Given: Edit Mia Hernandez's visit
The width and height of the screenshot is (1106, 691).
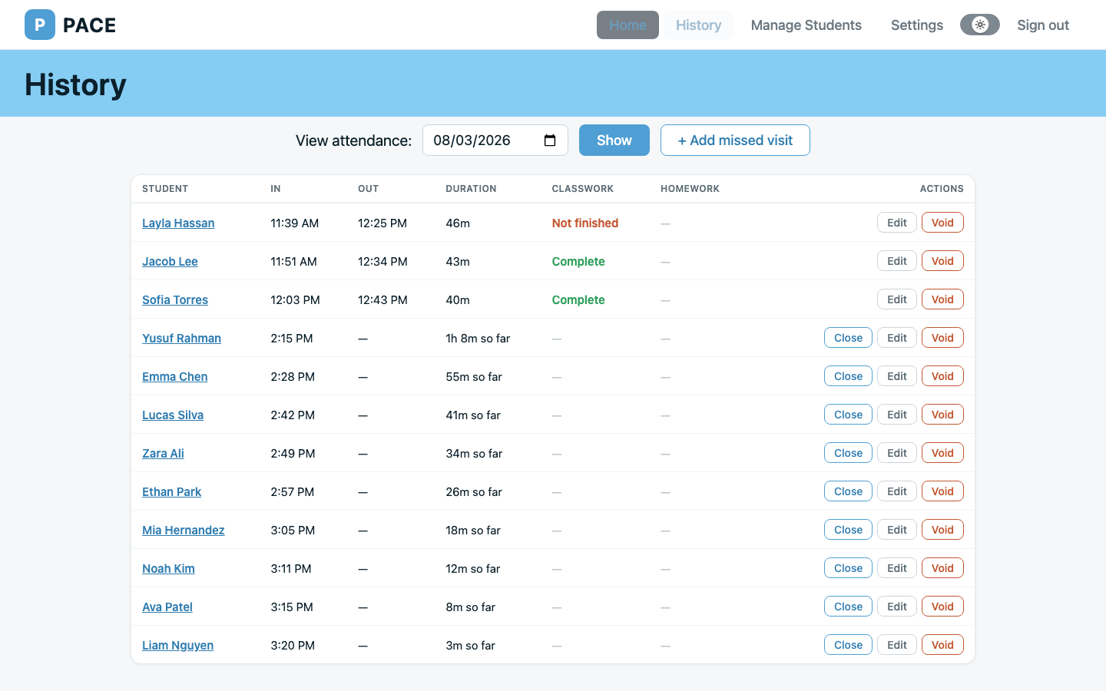Looking at the screenshot, I should click(897, 530).
